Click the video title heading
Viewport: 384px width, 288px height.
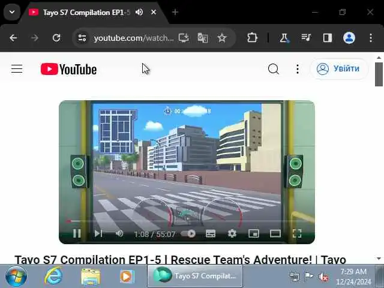(180, 259)
